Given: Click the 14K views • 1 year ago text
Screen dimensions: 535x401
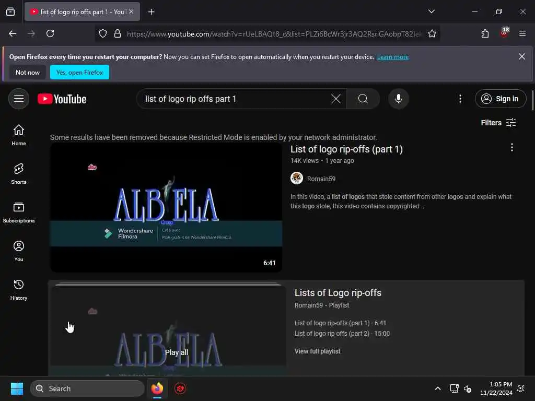Looking at the screenshot, I should pos(322,161).
